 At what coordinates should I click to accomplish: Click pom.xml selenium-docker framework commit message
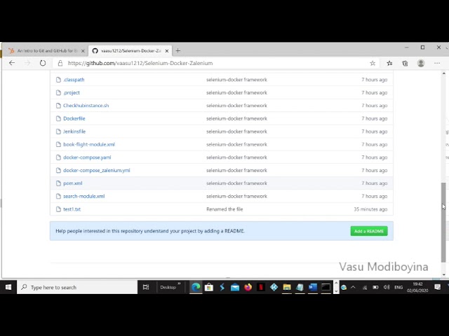[236, 183]
